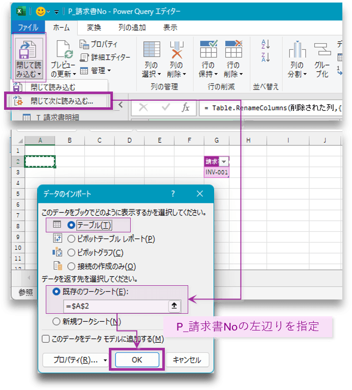
Task: Close the データのインポート dialog
Action: point(200,194)
